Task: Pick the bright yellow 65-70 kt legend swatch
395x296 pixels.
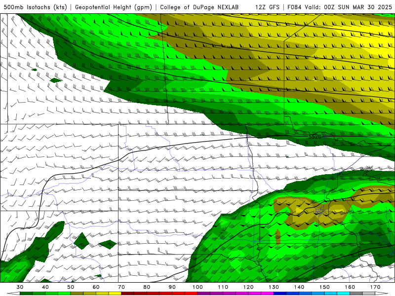Action: point(115,294)
